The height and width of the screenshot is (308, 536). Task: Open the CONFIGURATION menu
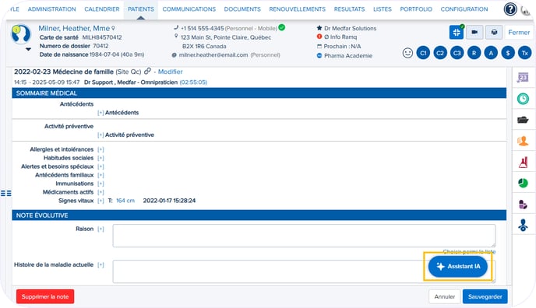[464, 9]
